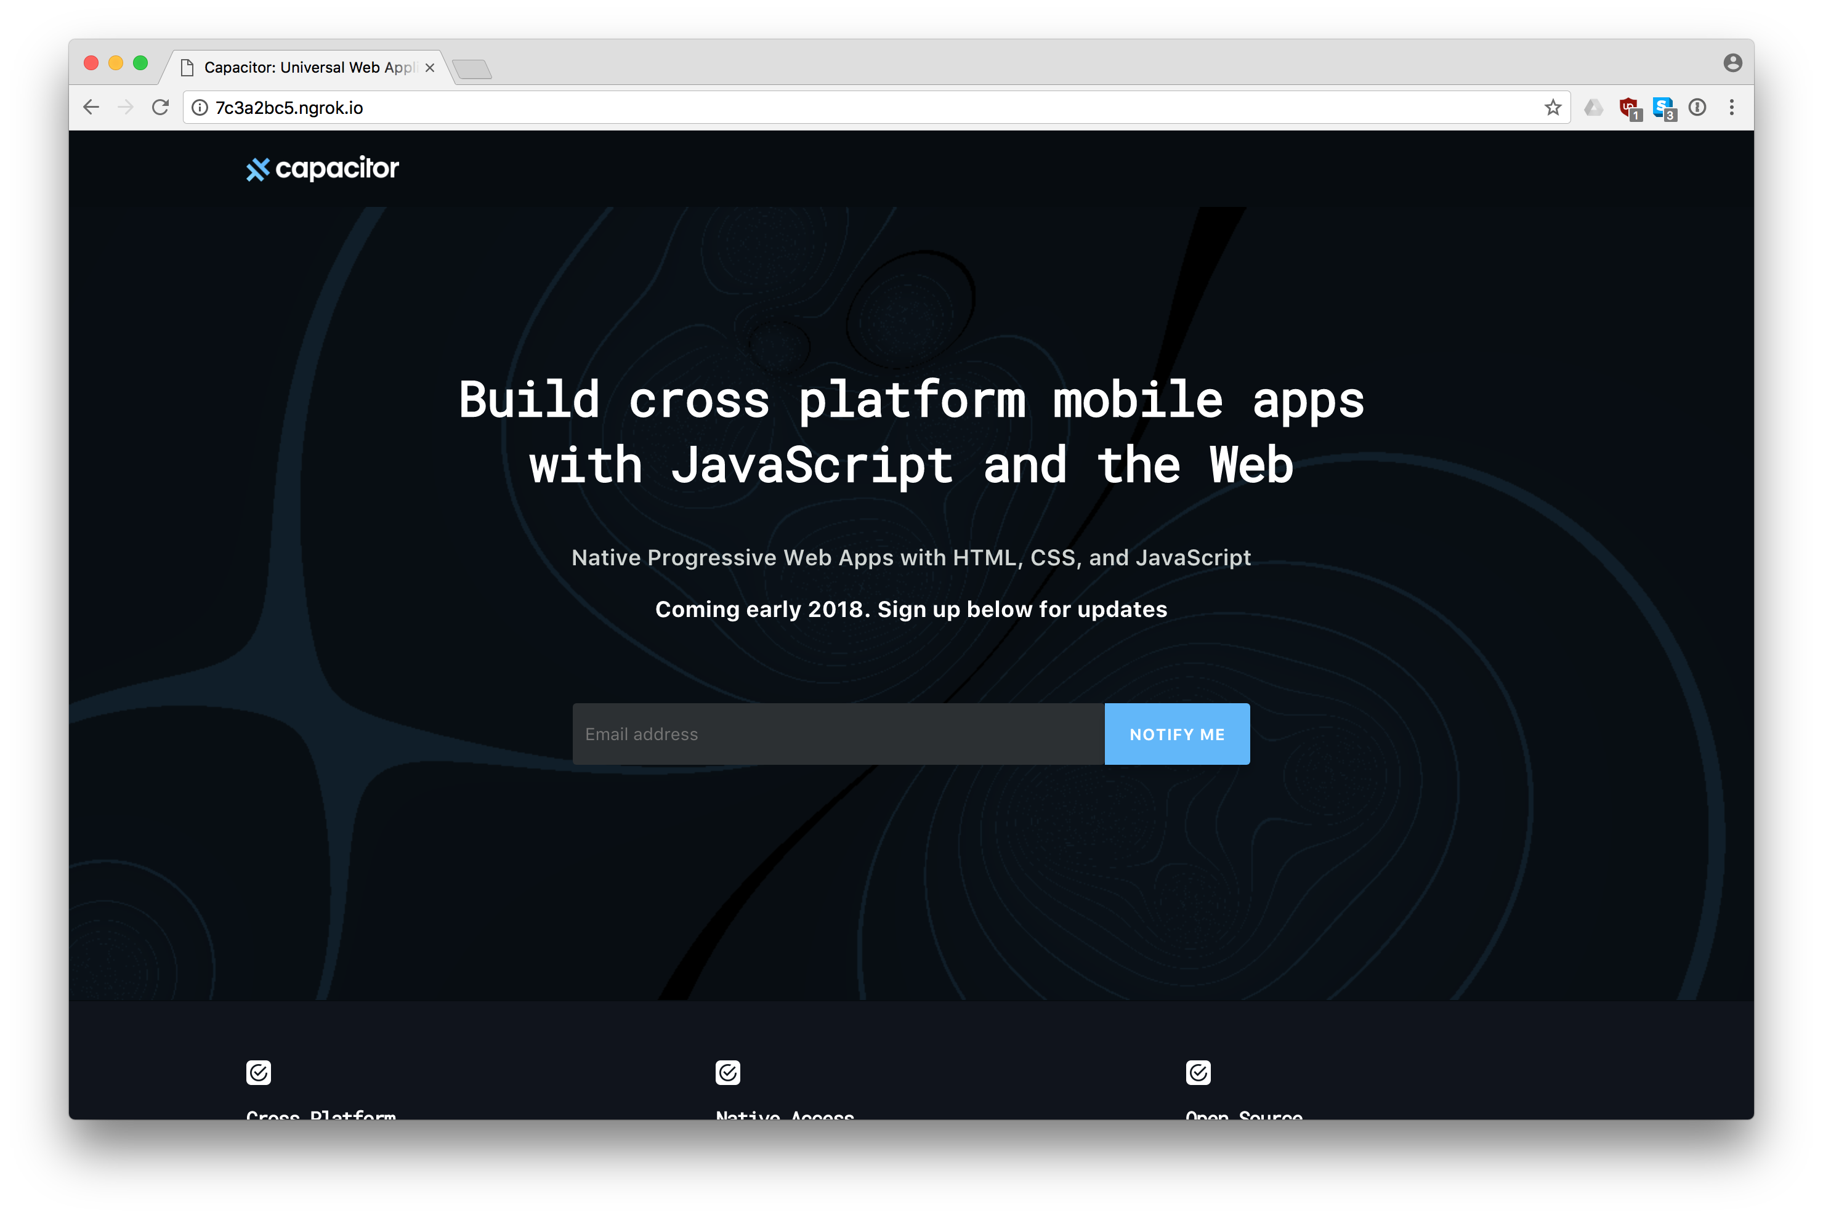Open the Chrome profile avatar menu
This screenshot has width=1823, height=1218.
(x=1732, y=63)
